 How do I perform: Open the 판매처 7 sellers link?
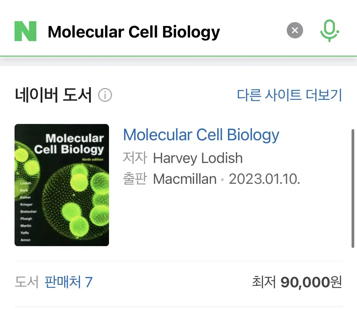coord(68,282)
